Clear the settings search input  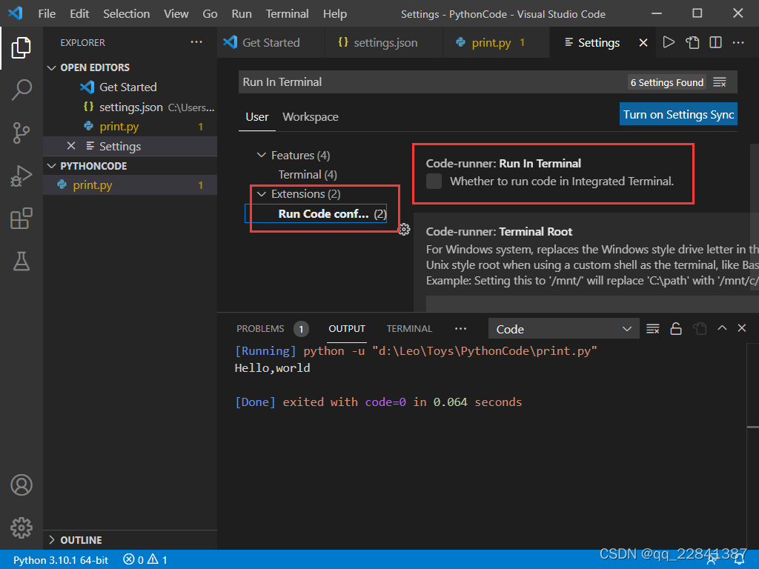(x=720, y=82)
